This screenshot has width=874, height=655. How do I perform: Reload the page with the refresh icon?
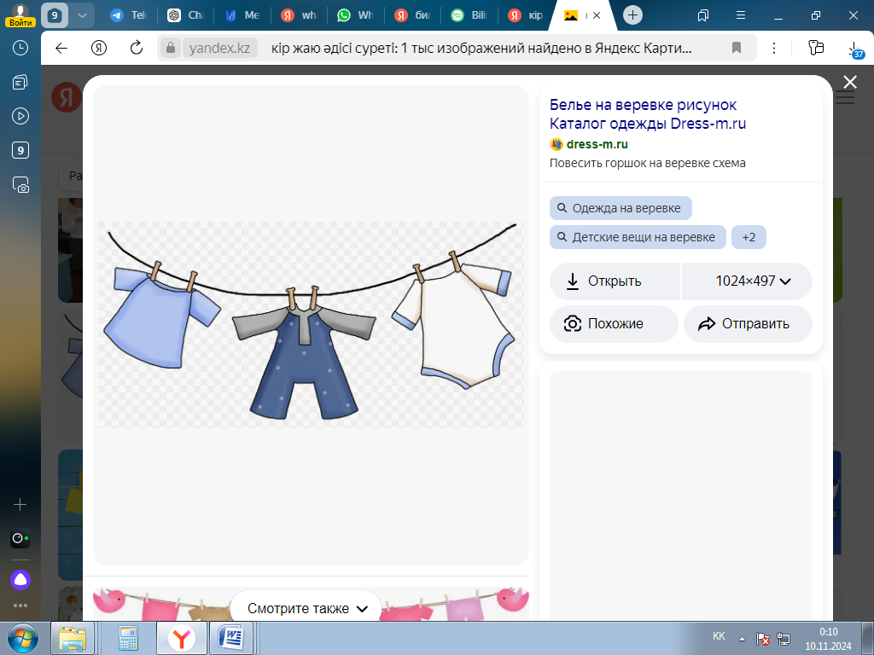point(136,48)
